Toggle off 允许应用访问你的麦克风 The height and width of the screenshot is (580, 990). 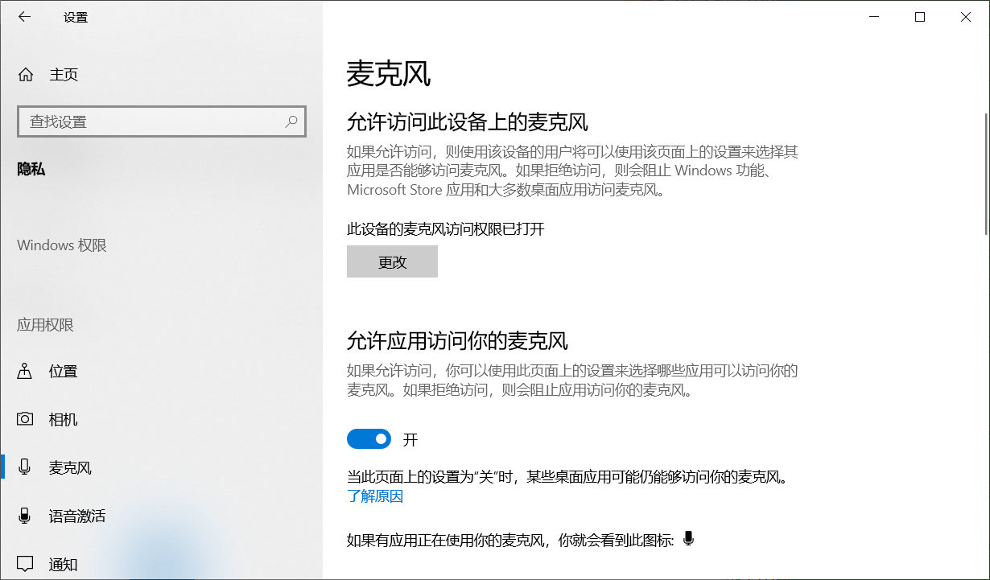click(x=369, y=438)
